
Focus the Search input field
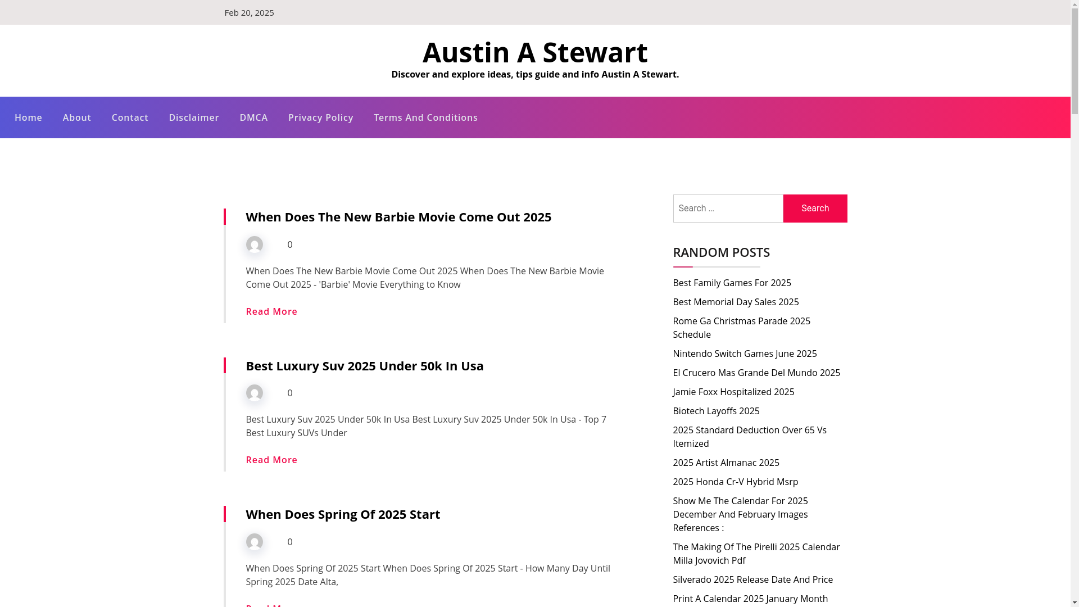click(728, 209)
